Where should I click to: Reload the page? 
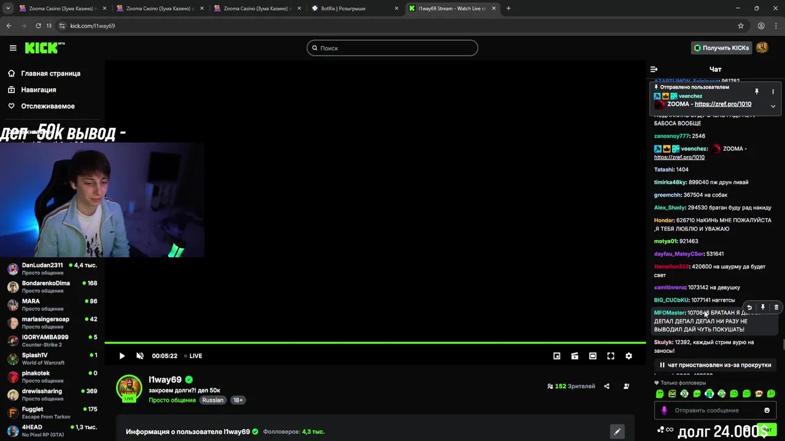[38, 26]
